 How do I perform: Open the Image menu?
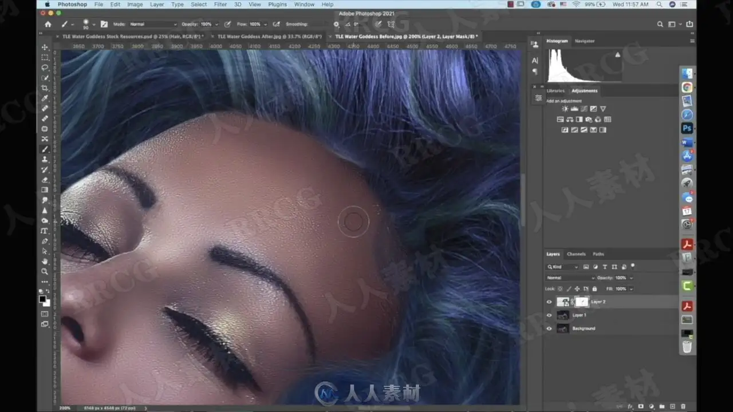[135, 5]
